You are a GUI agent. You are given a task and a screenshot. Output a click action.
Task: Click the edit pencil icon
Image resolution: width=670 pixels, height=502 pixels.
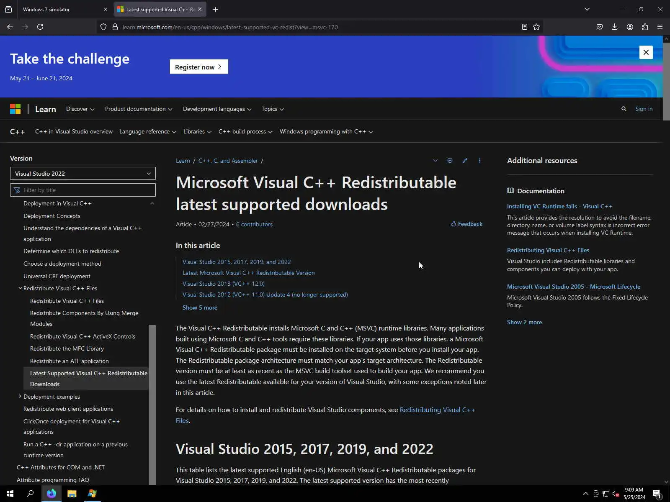(465, 161)
